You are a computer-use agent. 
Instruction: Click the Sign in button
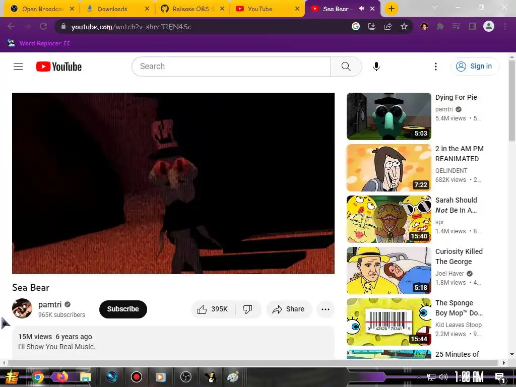(475, 66)
